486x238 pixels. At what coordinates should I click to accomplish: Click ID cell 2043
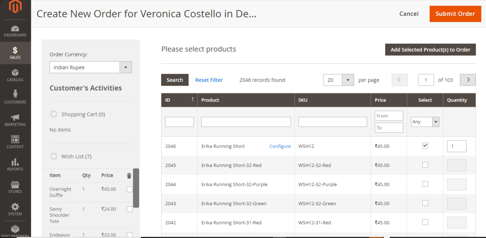(x=171, y=204)
